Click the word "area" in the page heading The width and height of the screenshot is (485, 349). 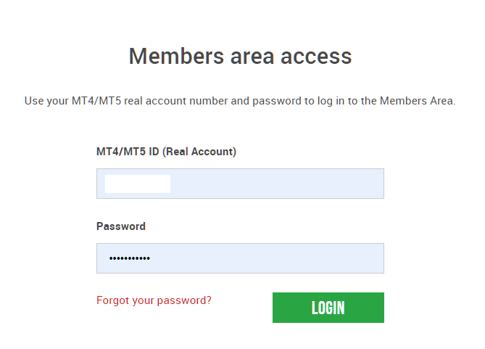click(x=252, y=57)
